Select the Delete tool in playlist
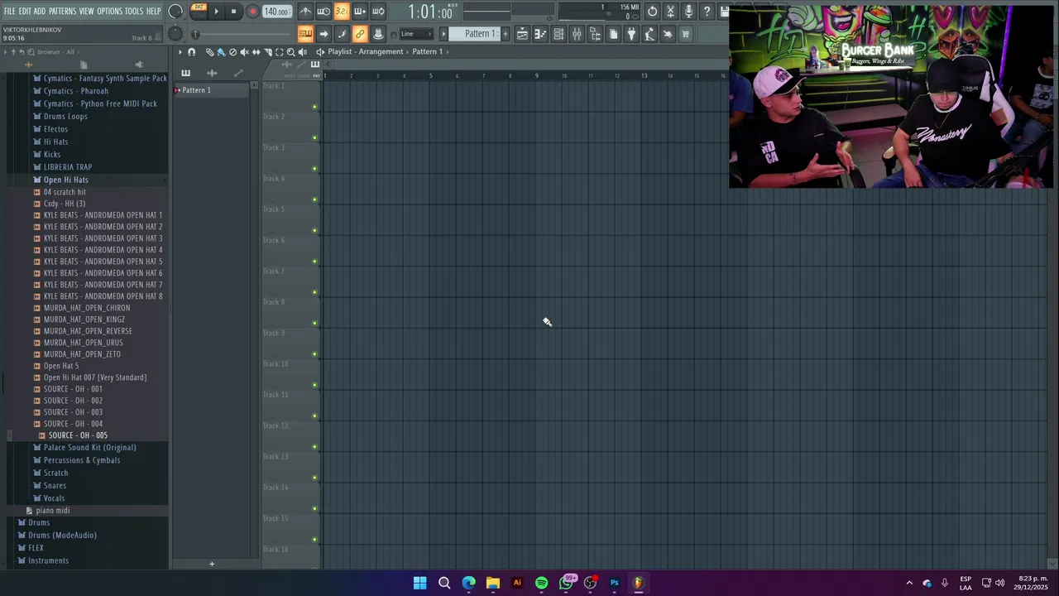 point(232,52)
